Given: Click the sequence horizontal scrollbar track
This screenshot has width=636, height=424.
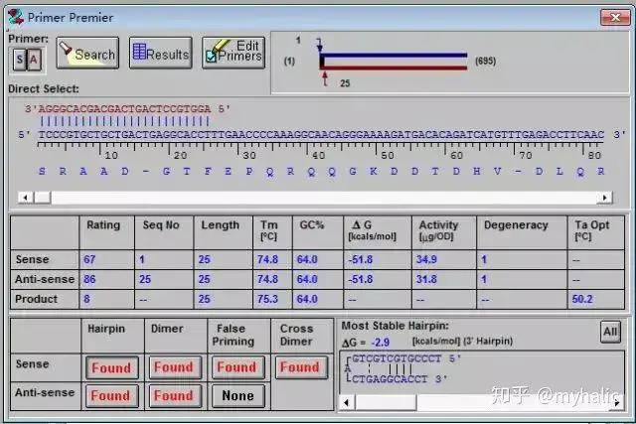Looking at the screenshot, I should pyautogui.click(x=397, y=197).
